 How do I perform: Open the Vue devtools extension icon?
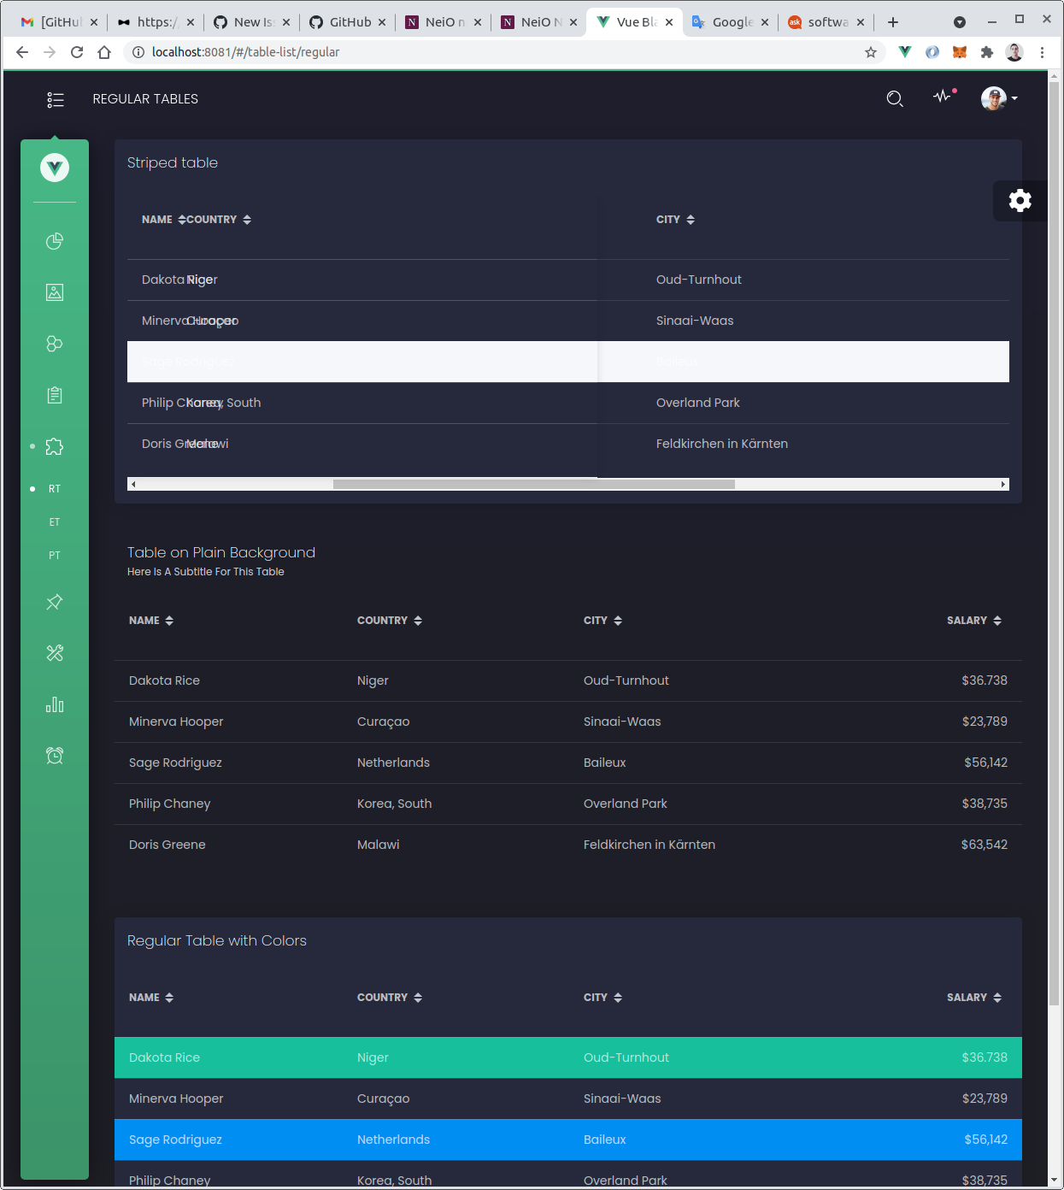point(905,52)
